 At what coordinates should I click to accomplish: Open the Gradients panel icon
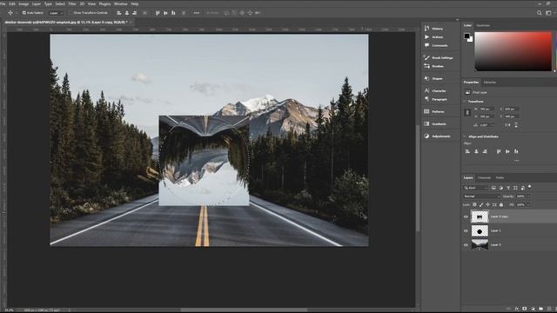point(426,123)
